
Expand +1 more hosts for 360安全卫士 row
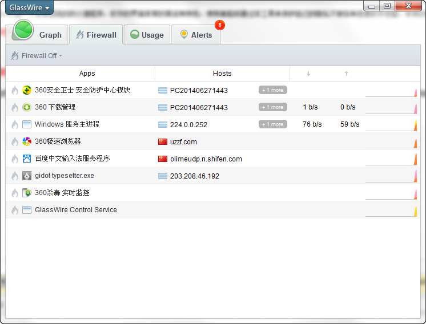click(273, 90)
